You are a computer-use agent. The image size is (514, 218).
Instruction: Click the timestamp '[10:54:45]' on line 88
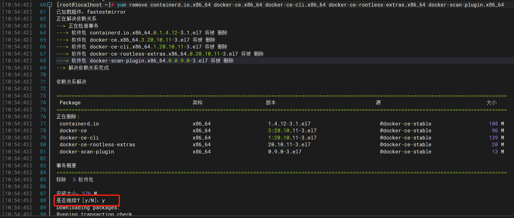pyautogui.click(x=17, y=200)
